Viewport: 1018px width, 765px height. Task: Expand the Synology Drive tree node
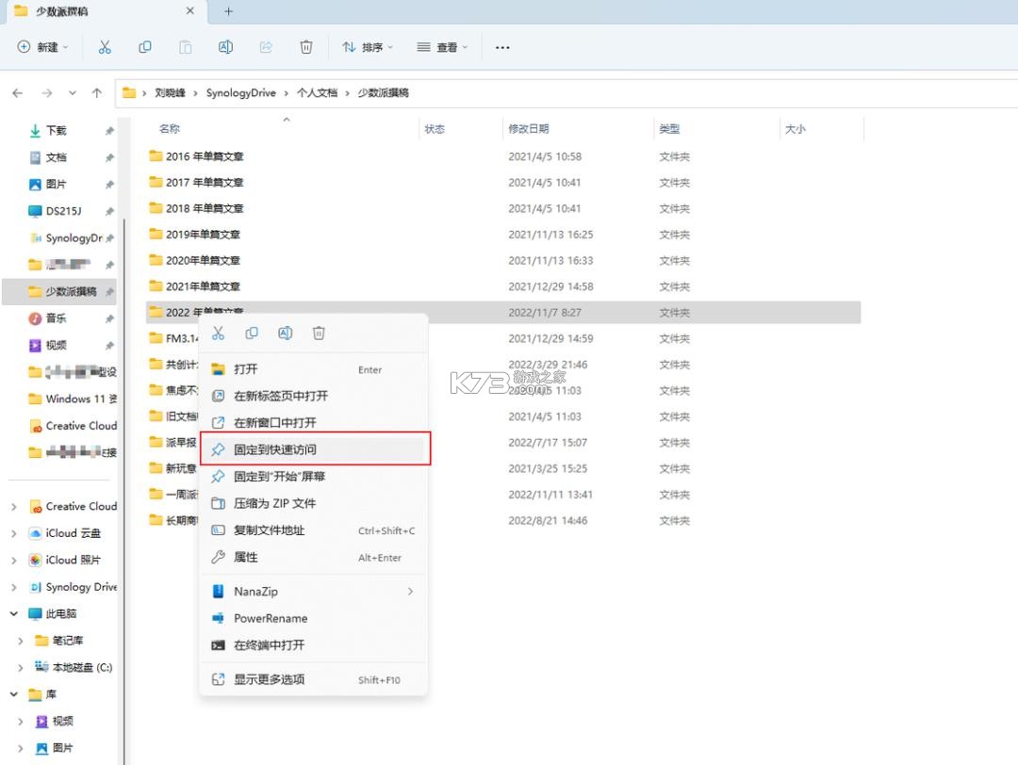tap(14, 587)
